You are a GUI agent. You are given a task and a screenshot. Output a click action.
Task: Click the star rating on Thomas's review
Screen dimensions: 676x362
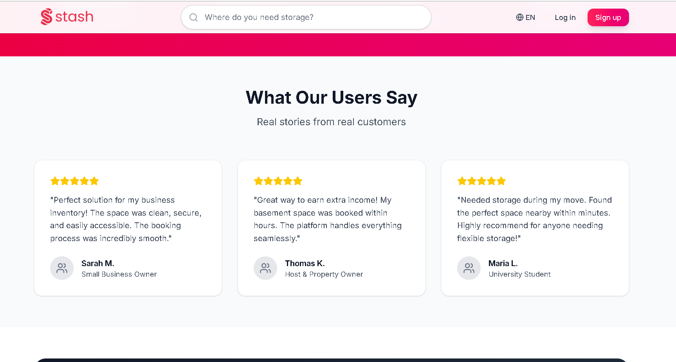[x=278, y=181]
